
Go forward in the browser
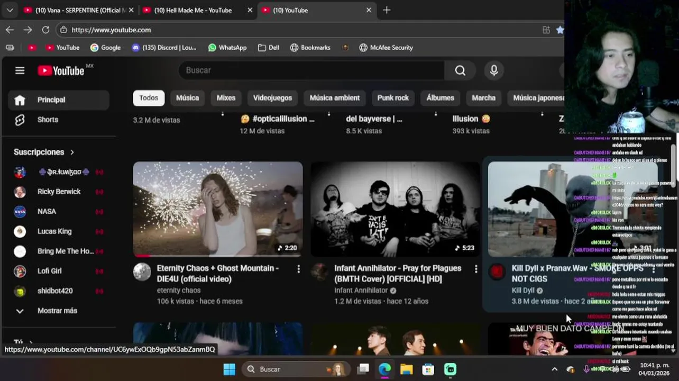coord(27,30)
